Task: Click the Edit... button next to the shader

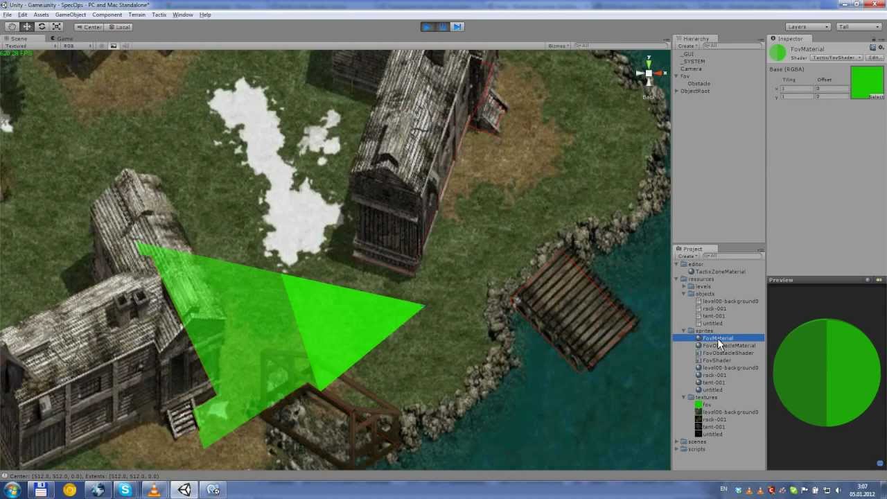Action: 877,58
